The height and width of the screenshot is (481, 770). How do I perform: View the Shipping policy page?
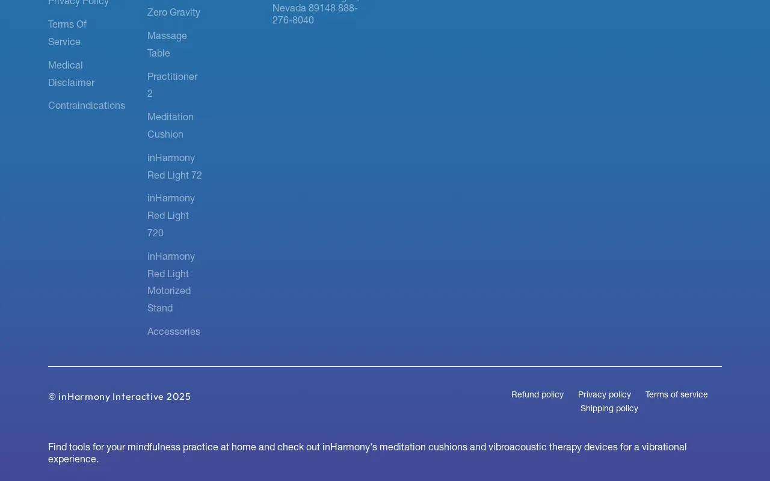pyautogui.click(x=609, y=408)
